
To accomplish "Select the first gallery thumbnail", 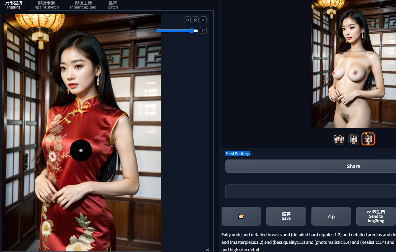I will pos(339,139).
